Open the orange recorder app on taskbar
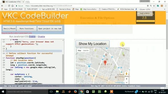The image size is (168, 94). 112,92
